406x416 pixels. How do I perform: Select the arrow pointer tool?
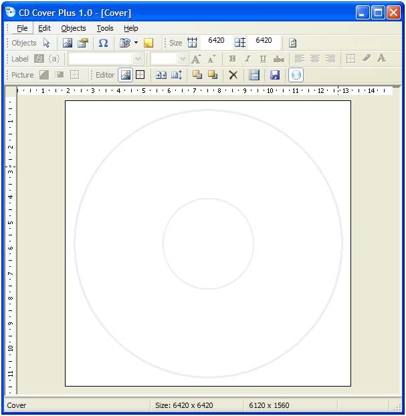tap(46, 43)
